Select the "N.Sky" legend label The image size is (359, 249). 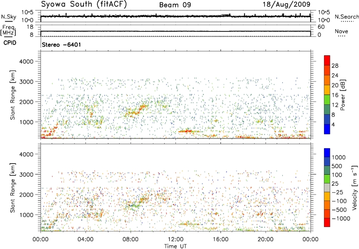click(9, 17)
